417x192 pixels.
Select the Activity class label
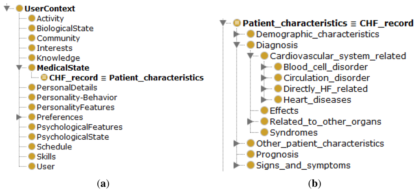coord(50,18)
